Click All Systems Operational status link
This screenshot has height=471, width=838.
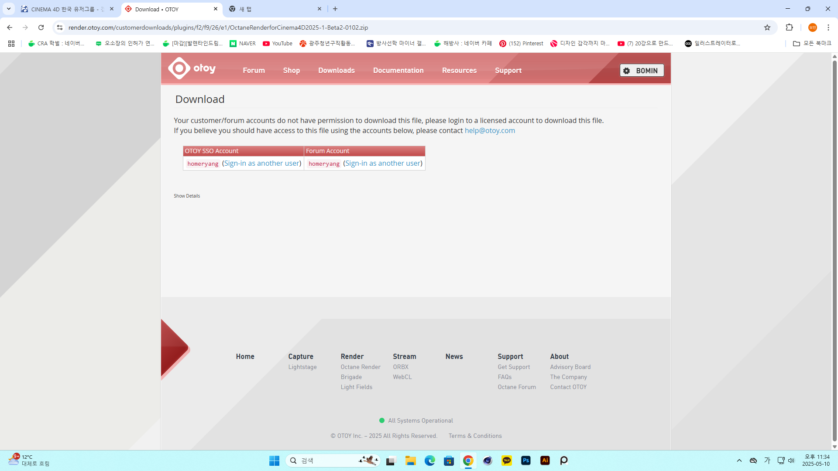[x=416, y=420]
